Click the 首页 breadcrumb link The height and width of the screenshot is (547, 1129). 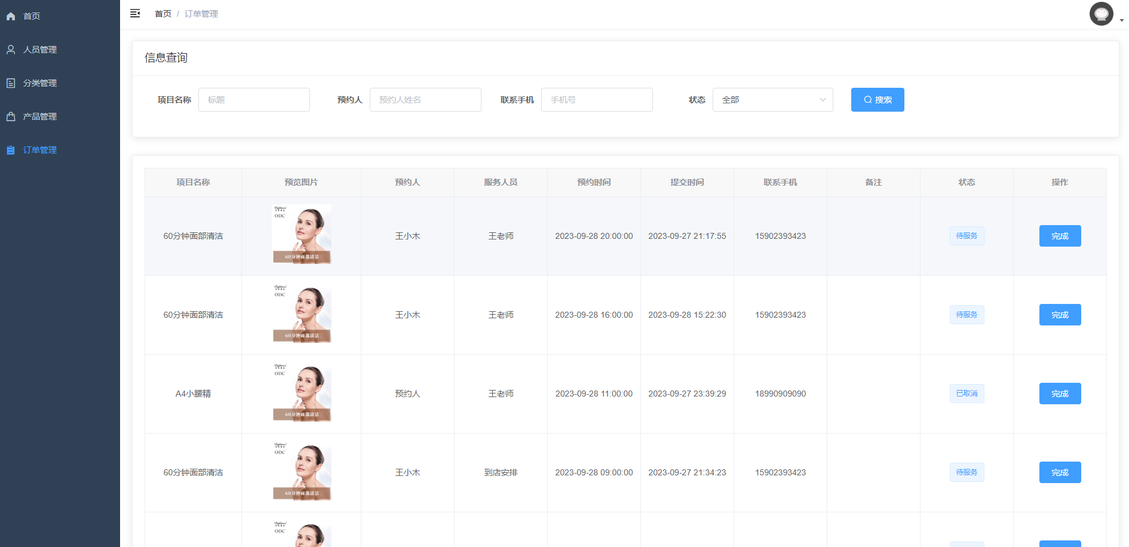click(163, 14)
